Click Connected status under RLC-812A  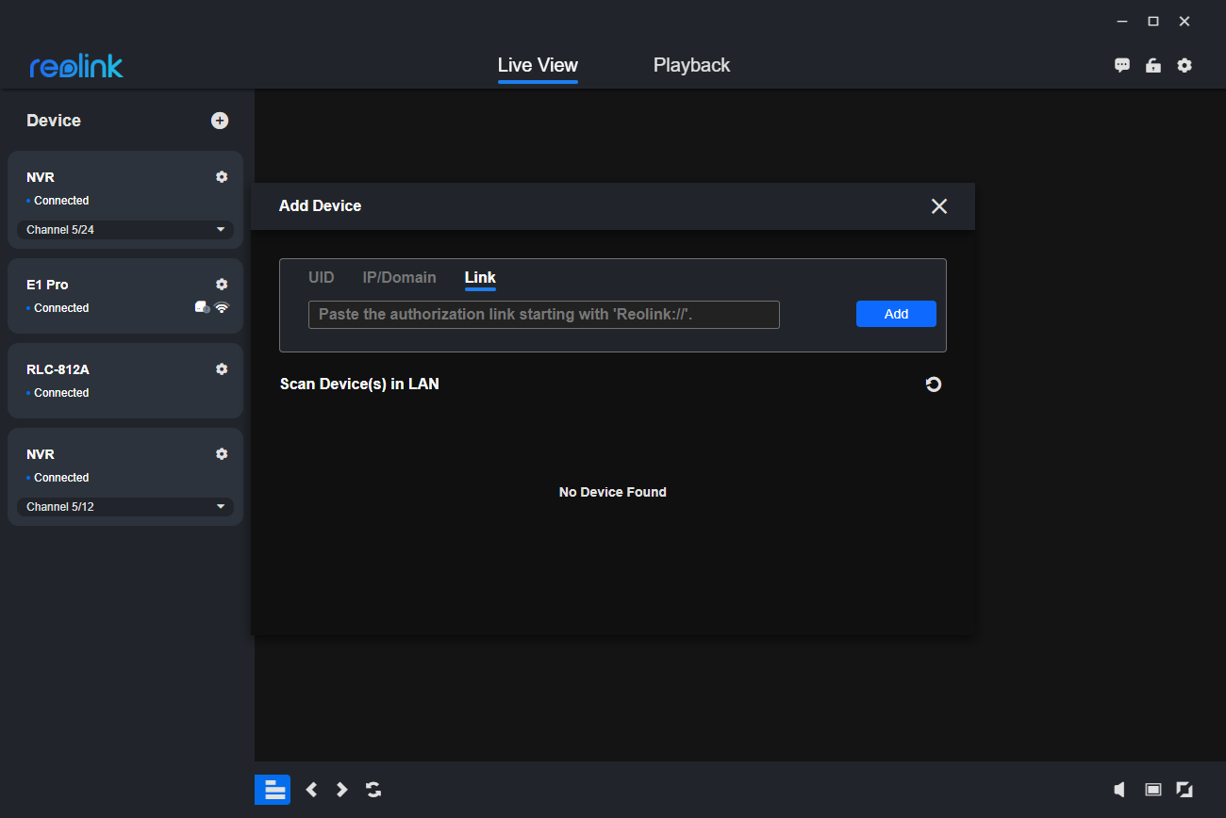(x=61, y=393)
